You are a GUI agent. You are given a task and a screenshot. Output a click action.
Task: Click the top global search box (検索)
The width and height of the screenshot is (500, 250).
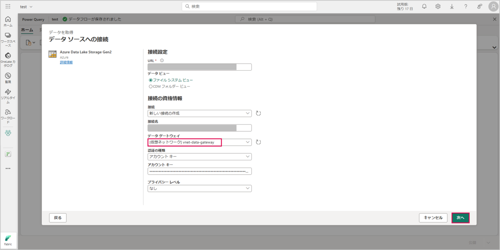click(x=249, y=7)
